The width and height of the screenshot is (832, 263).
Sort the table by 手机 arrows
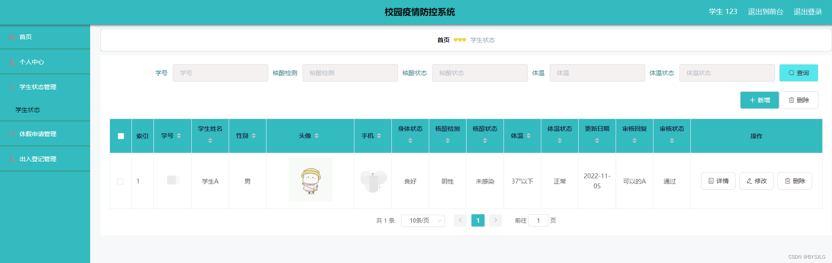pos(379,136)
